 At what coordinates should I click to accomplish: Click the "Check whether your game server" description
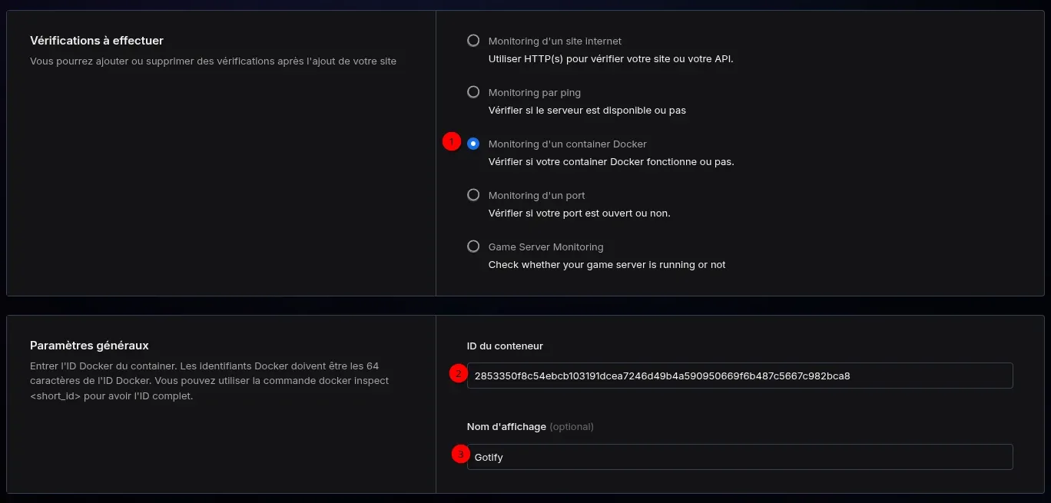coord(606,264)
